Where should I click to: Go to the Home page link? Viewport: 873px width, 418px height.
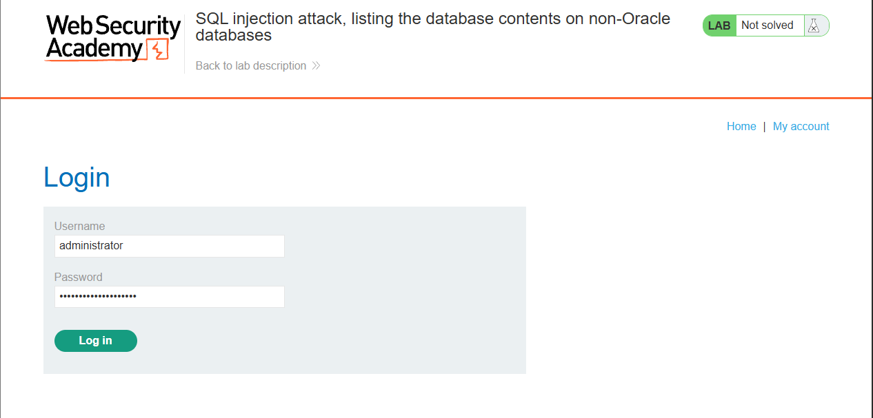(x=741, y=127)
